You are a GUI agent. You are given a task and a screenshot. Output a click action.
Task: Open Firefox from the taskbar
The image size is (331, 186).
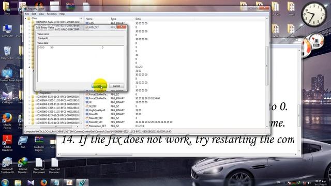(x=43, y=182)
